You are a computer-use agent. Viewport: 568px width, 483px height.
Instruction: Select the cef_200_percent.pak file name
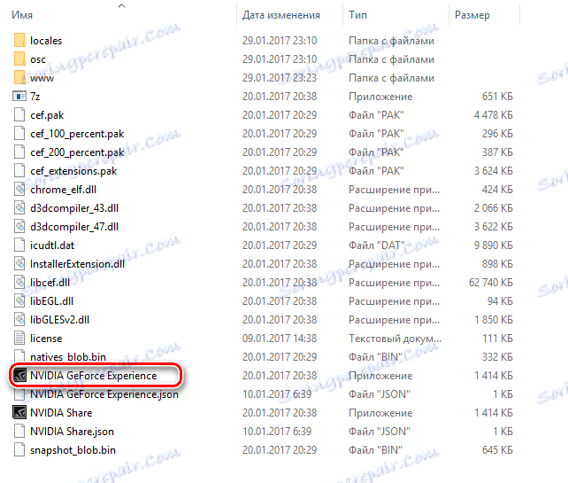point(77,152)
